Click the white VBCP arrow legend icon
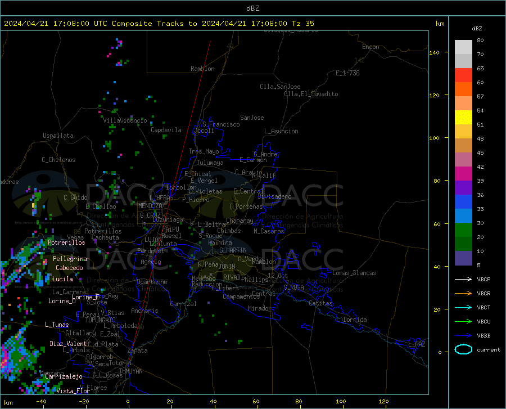 click(x=463, y=279)
